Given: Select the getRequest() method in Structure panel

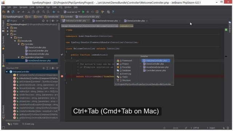Looking at the screenshot, I should (36, 114).
